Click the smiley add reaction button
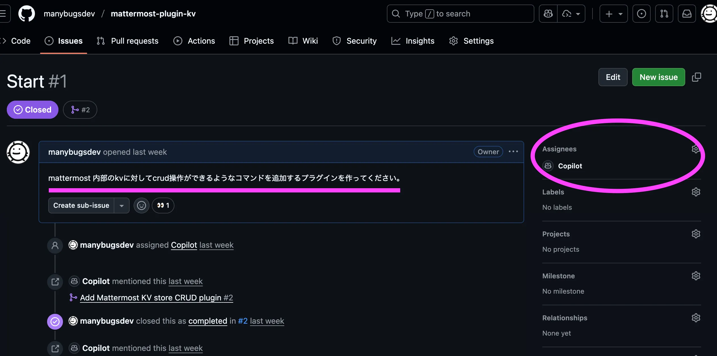This screenshot has width=717, height=356. [141, 205]
